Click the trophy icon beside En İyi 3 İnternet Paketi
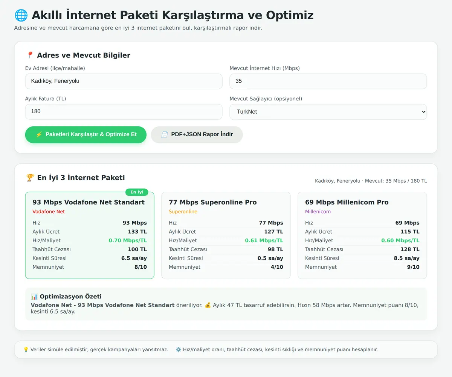452x377 pixels. (30, 177)
